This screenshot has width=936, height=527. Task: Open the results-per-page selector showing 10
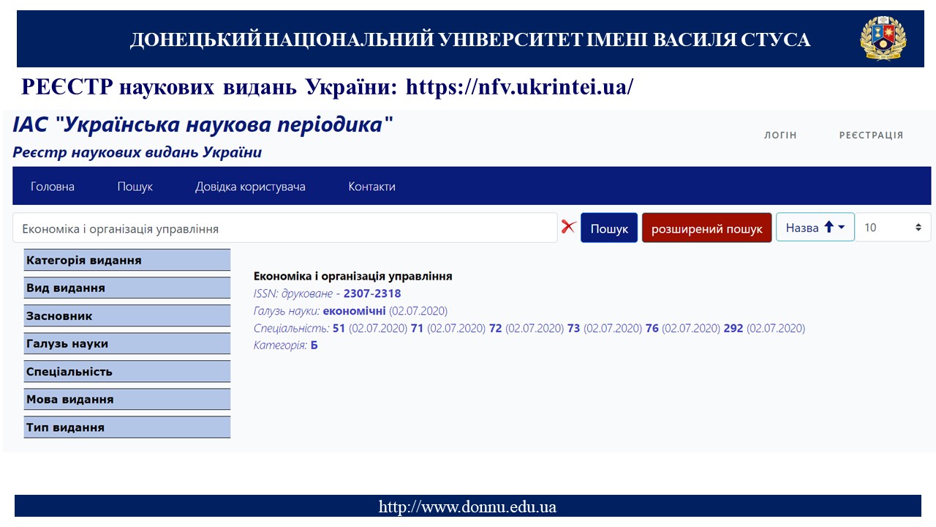click(893, 228)
